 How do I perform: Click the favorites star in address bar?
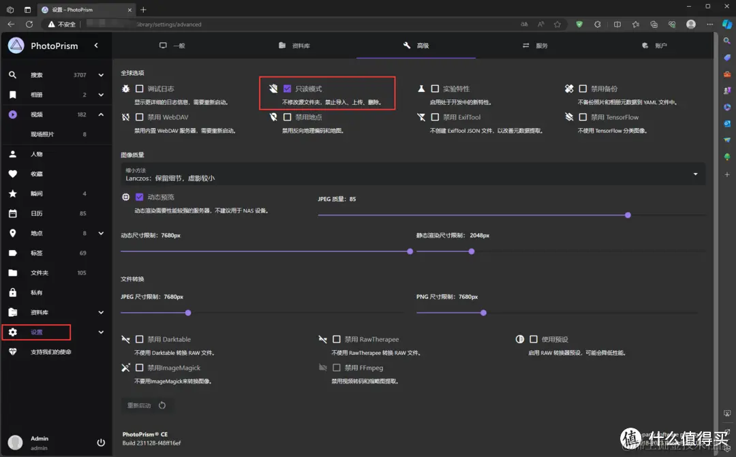tap(557, 25)
